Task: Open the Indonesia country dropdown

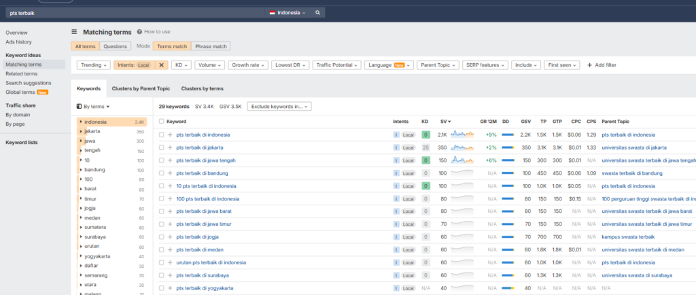Action: (288, 13)
